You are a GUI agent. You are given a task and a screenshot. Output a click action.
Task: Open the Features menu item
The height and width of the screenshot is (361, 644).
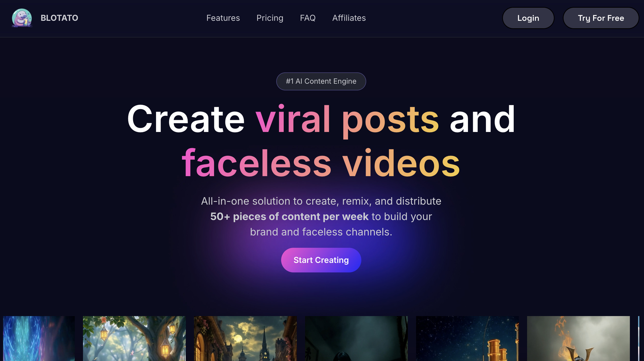[223, 18]
